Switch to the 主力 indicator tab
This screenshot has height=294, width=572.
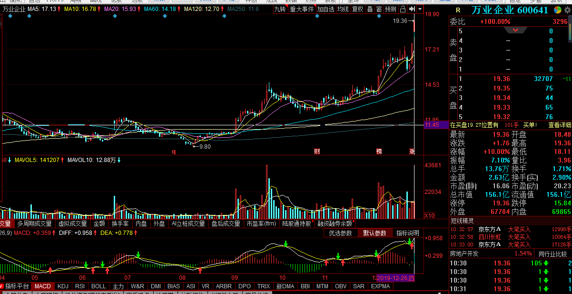point(118,286)
